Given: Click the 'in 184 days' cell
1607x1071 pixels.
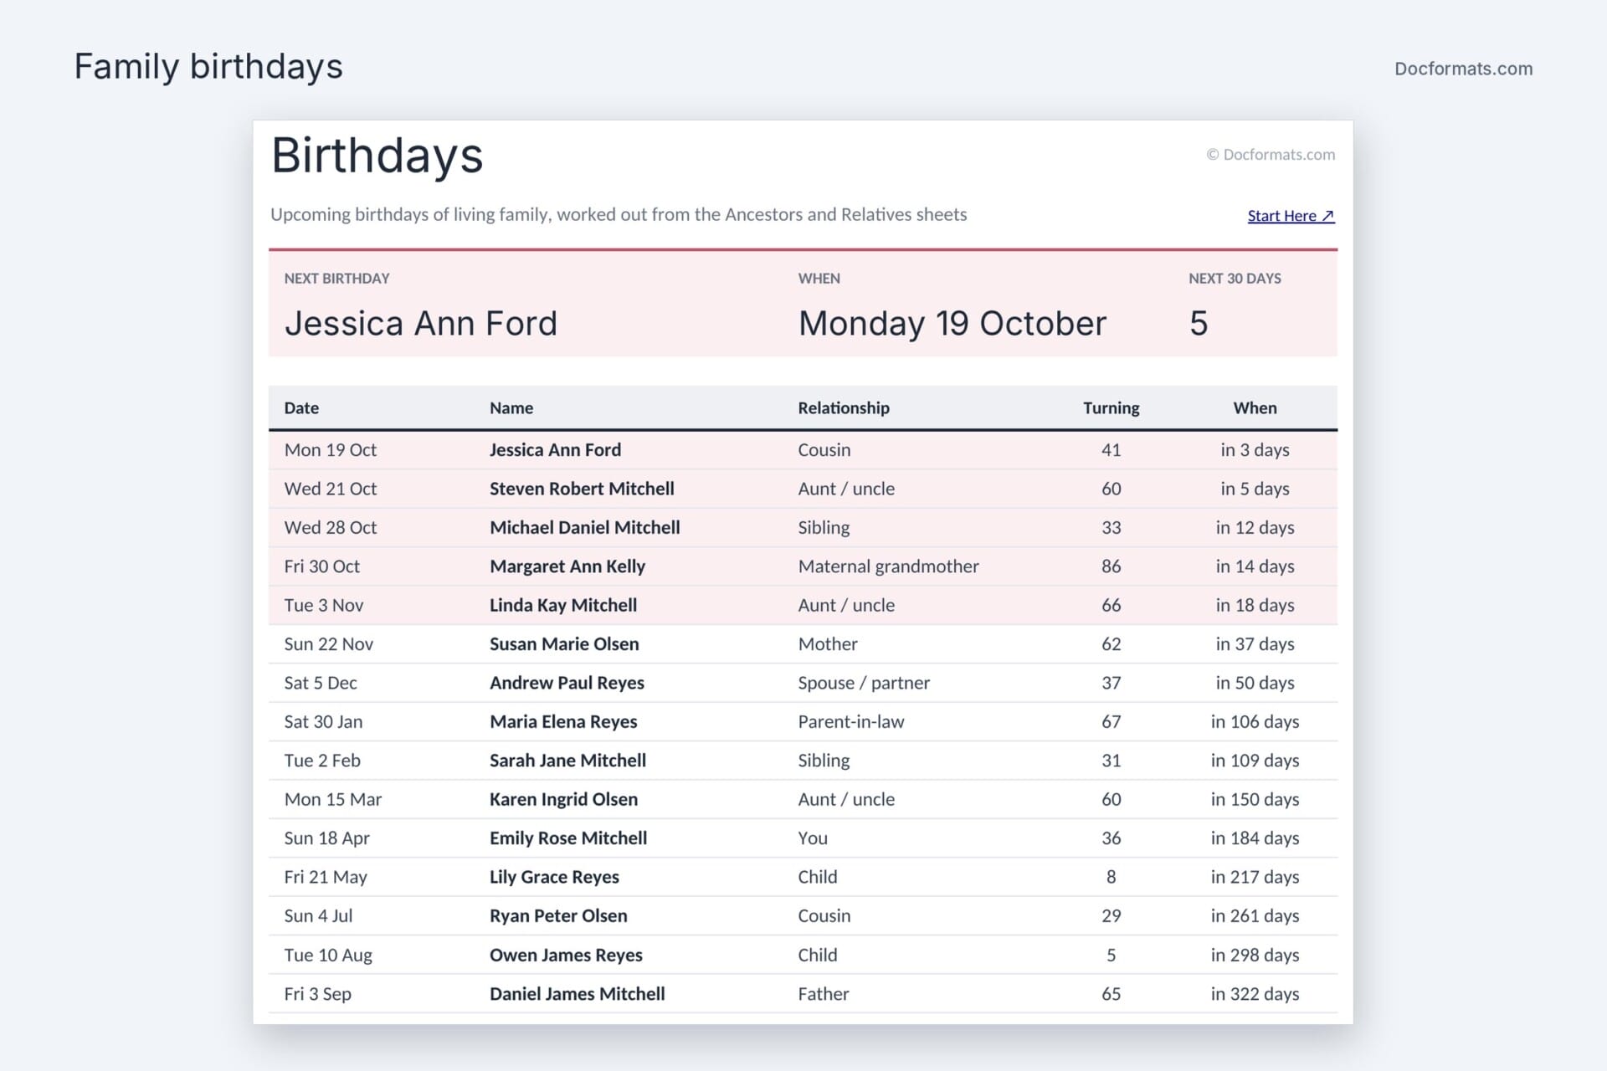Looking at the screenshot, I should pos(1255,838).
